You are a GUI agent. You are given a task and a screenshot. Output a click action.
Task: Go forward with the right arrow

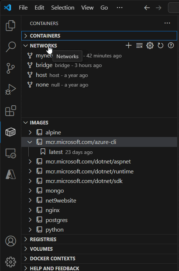tap(158, 8)
